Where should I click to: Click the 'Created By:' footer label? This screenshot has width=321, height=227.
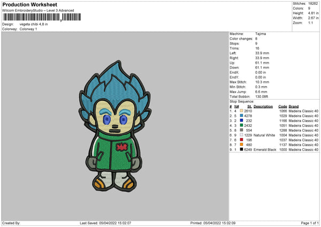[x=11, y=223]
